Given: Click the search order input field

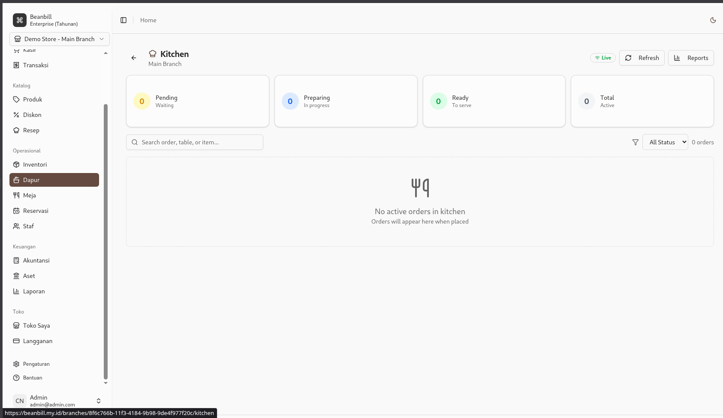Looking at the screenshot, I should point(195,142).
